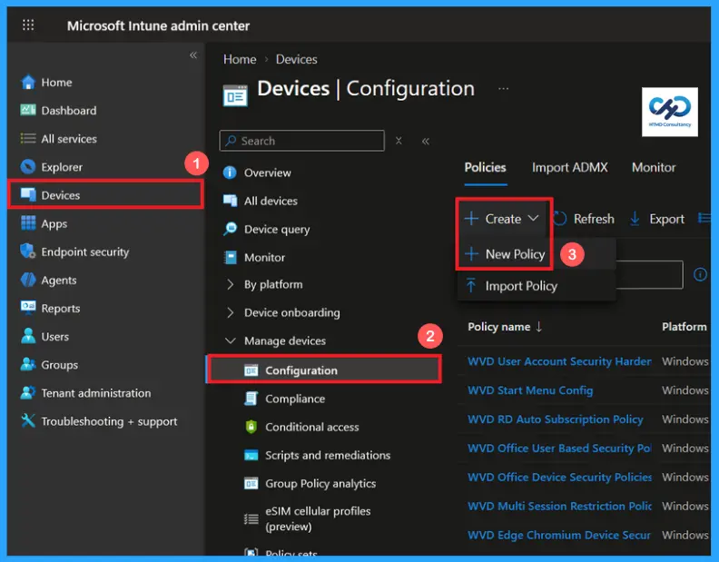Choose Import Policy from the Create menu

512,286
